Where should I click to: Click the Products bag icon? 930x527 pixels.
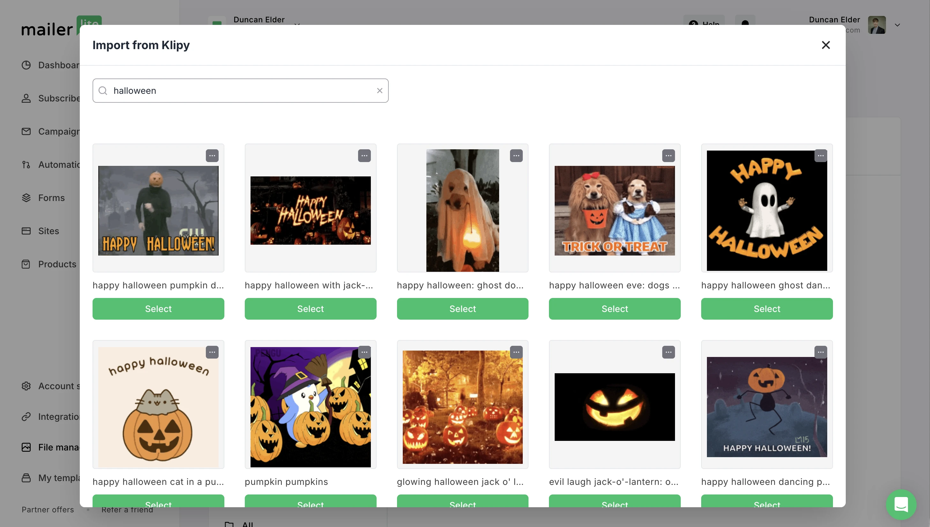[x=26, y=264]
